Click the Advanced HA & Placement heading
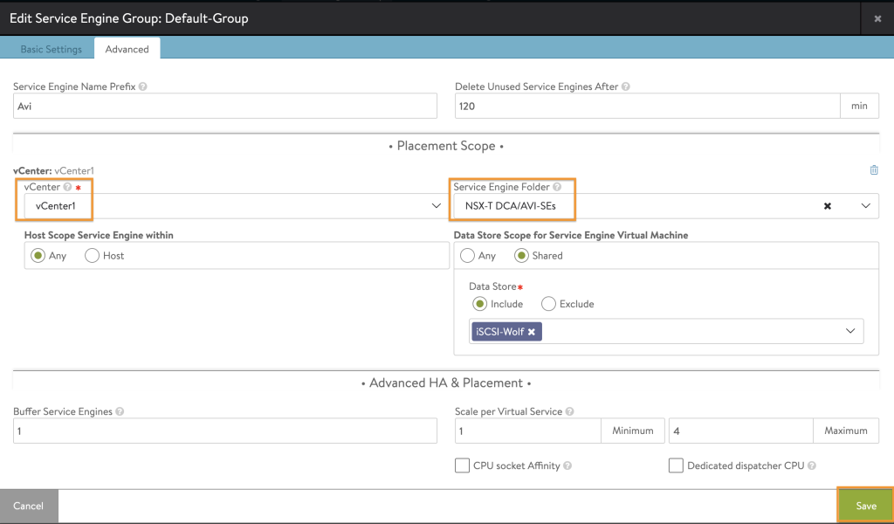The height and width of the screenshot is (524, 894). tap(446, 383)
